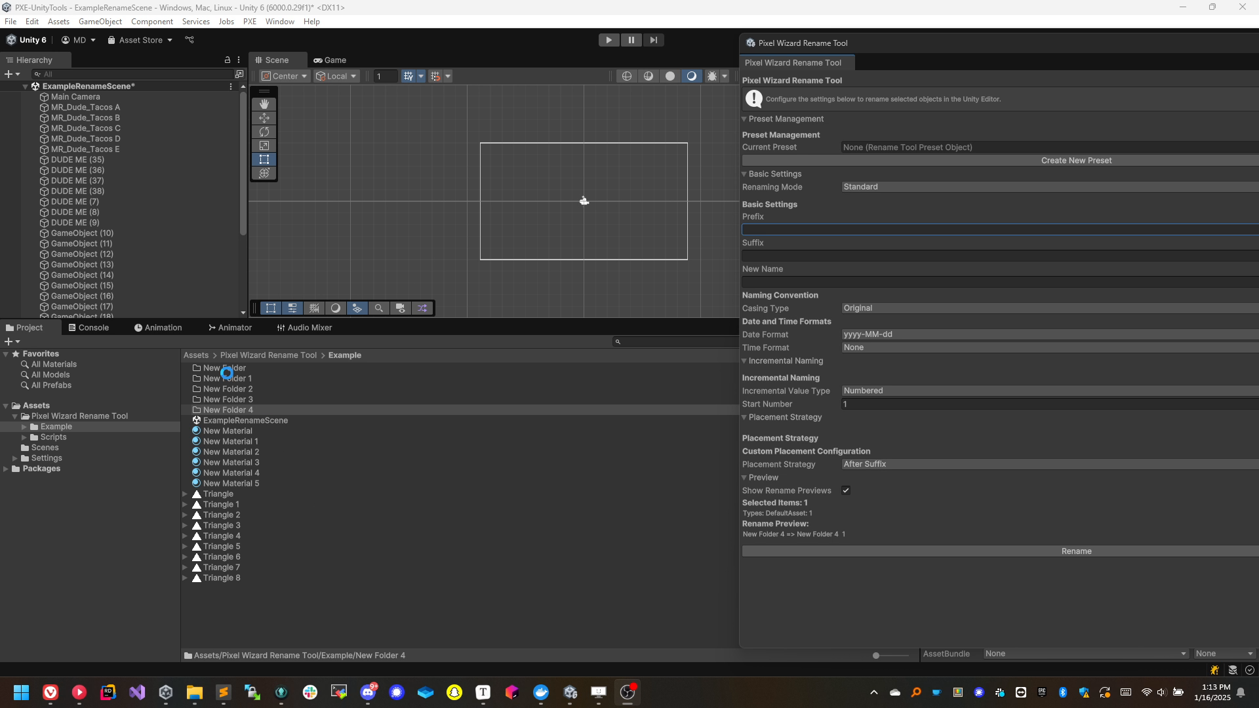Toggle Show Rename Previews checkbox
1259x708 pixels.
point(846,490)
